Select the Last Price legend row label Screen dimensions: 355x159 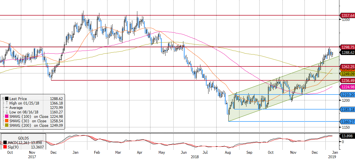18,99
